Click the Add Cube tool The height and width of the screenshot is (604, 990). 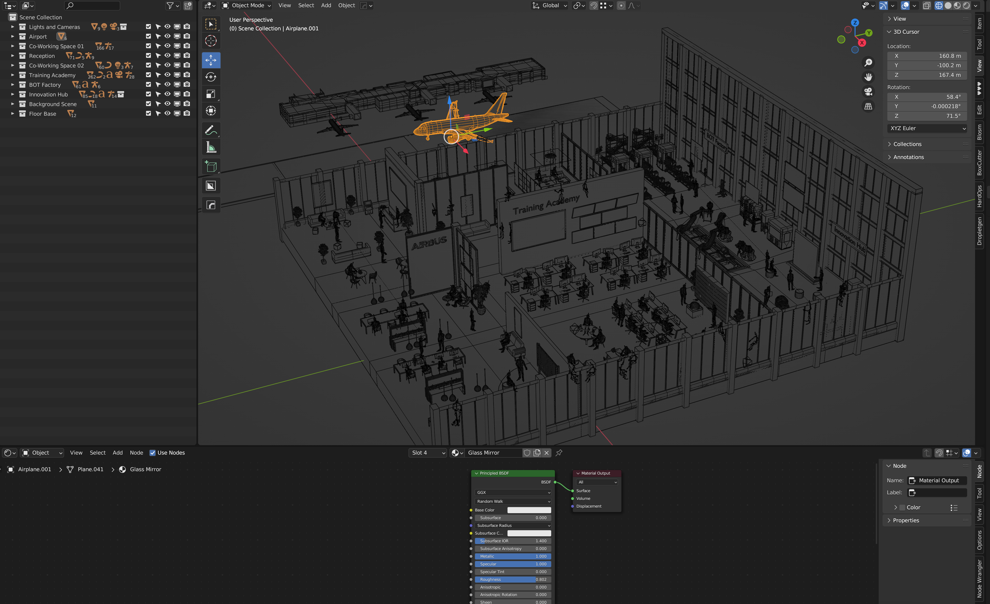[x=211, y=166]
